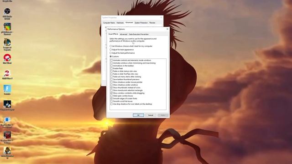Launch League of Legends desktop shortcut
Viewport: 292px width, 164px height.
pyautogui.click(x=7, y=42)
